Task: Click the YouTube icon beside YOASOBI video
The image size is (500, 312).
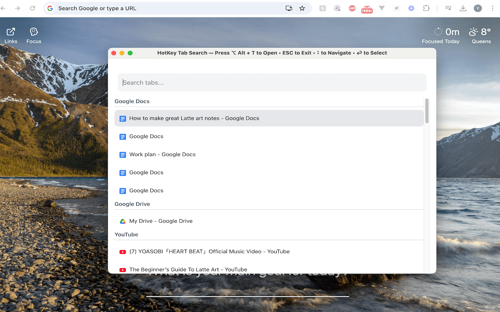Action: click(123, 252)
